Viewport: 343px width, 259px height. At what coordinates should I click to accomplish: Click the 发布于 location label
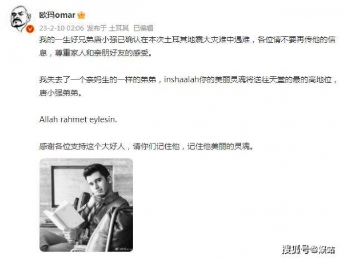tap(97, 28)
